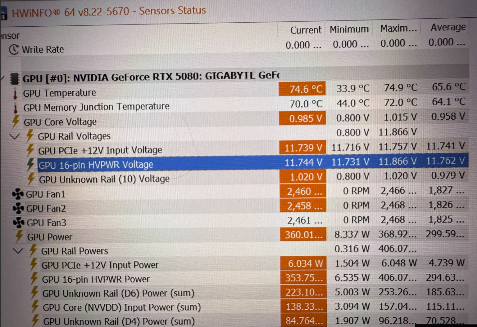Select the GPU Fan3 label

pyautogui.click(x=47, y=223)
